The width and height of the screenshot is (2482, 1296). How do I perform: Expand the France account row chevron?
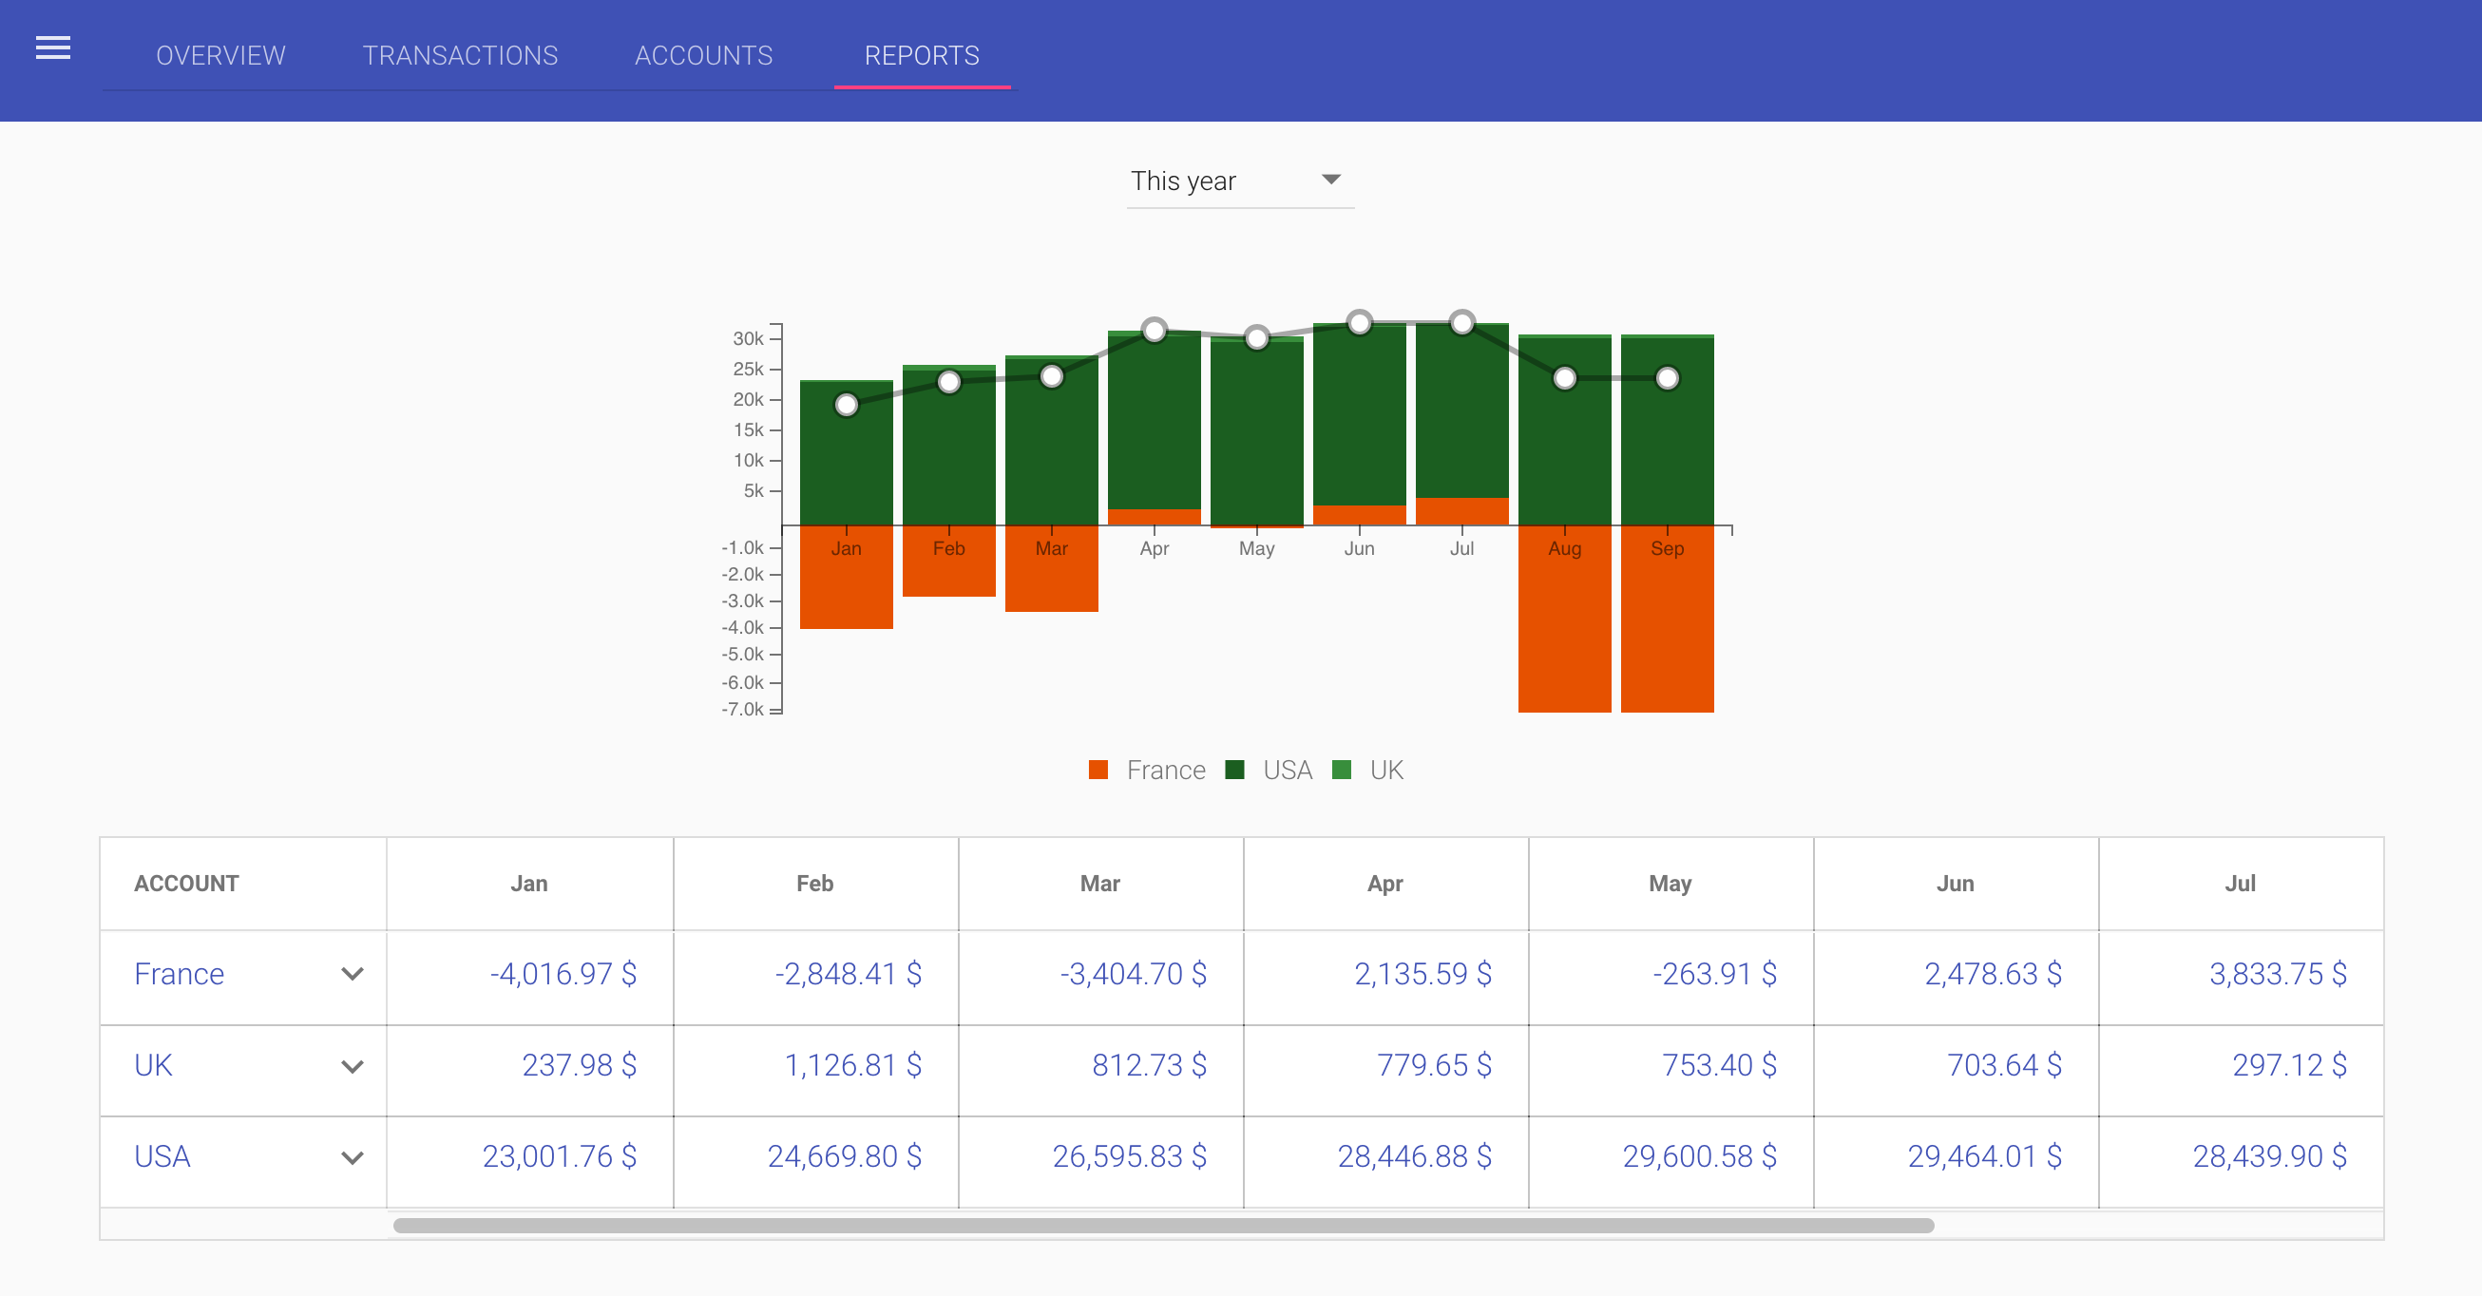pos(352,974)
